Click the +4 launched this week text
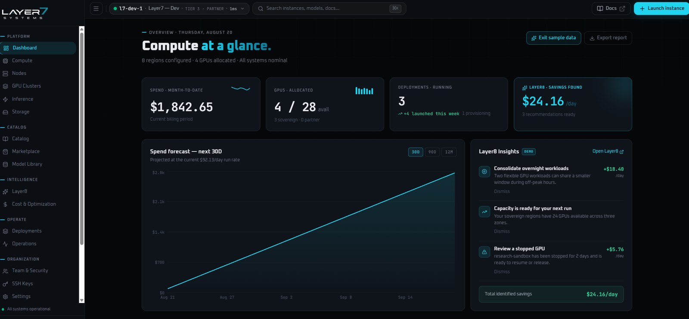Viewport: 689px width, 319px height. pos(428,114)
